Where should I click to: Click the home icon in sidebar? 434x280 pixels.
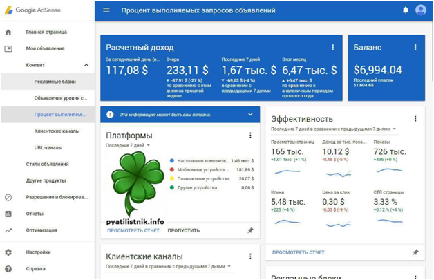point(8,32)
